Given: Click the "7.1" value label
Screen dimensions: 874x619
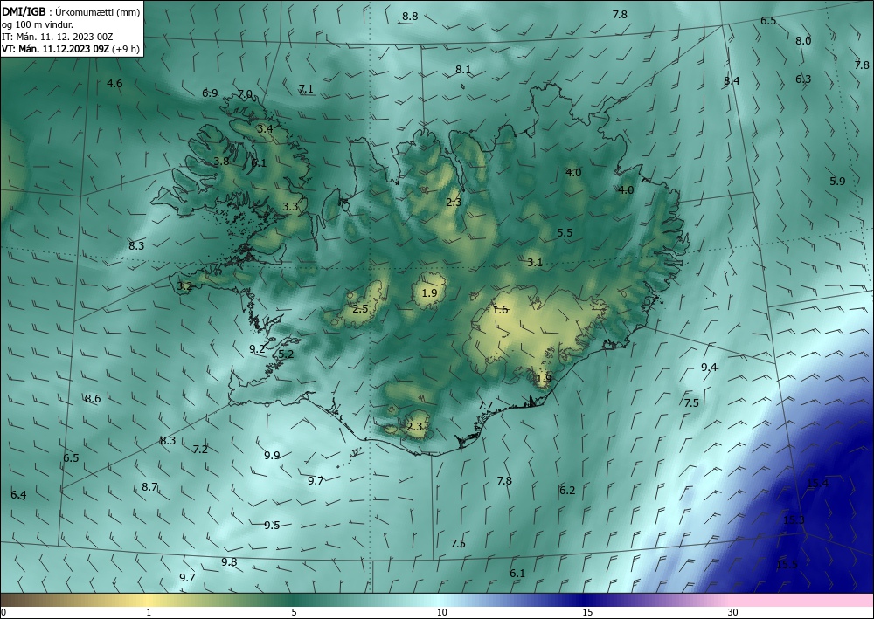Looking at the screenshot, I should point(306,88).
